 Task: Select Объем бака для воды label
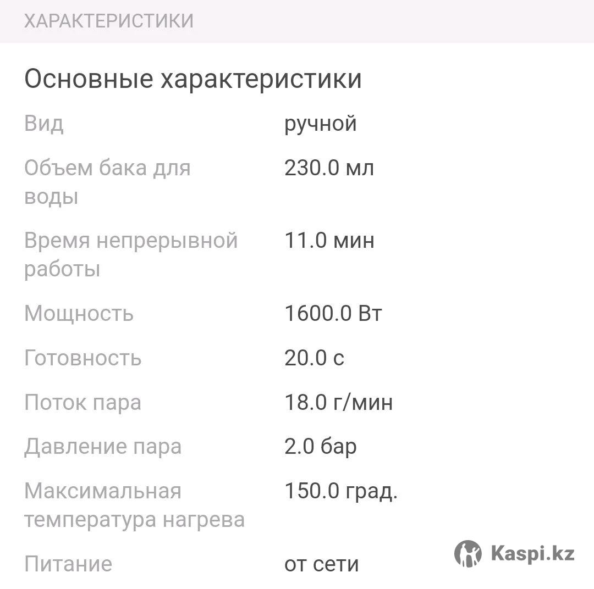coord(108,182)
